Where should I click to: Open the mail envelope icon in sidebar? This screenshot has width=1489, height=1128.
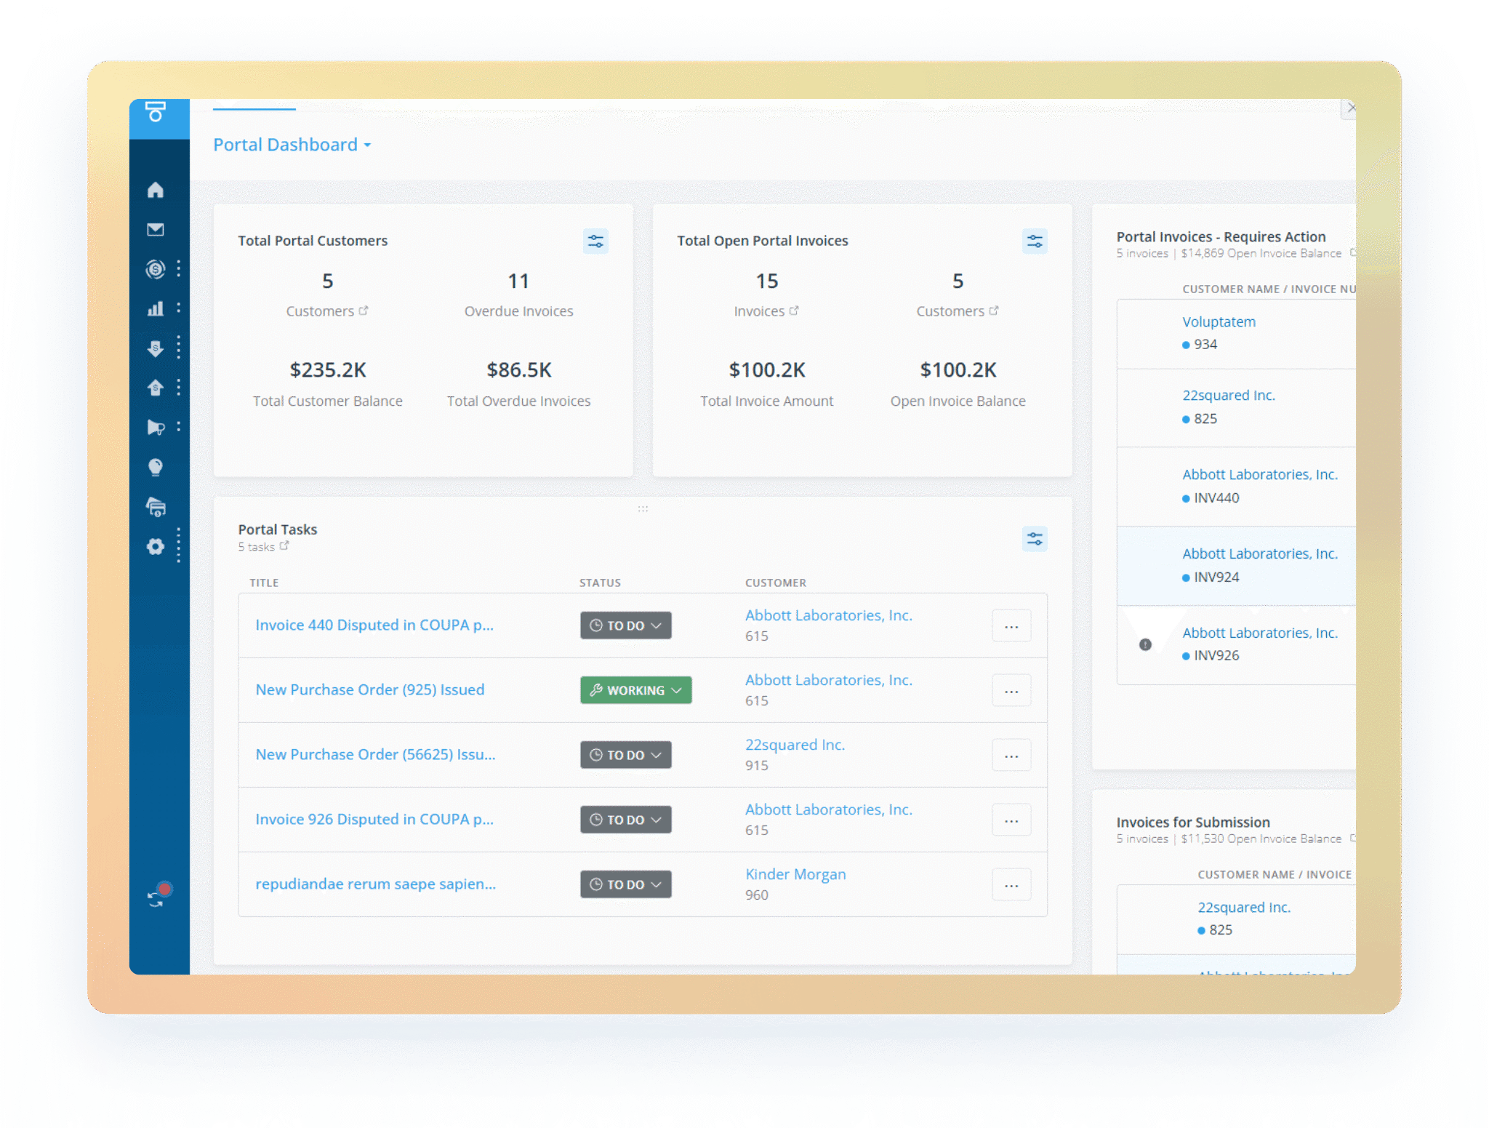156,230
